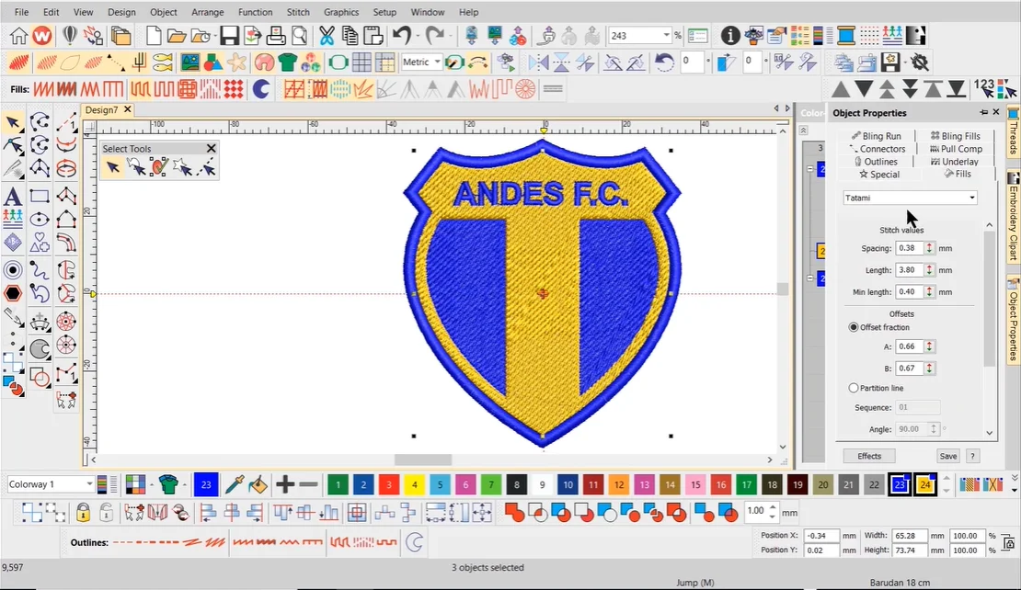Open the Colorway 1 dropdown
Screen dimensions: 1021x590
(89, 484)
